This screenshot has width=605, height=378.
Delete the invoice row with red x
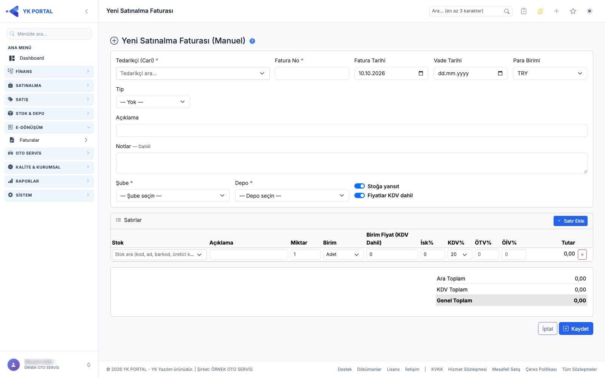tap(582, 254)
